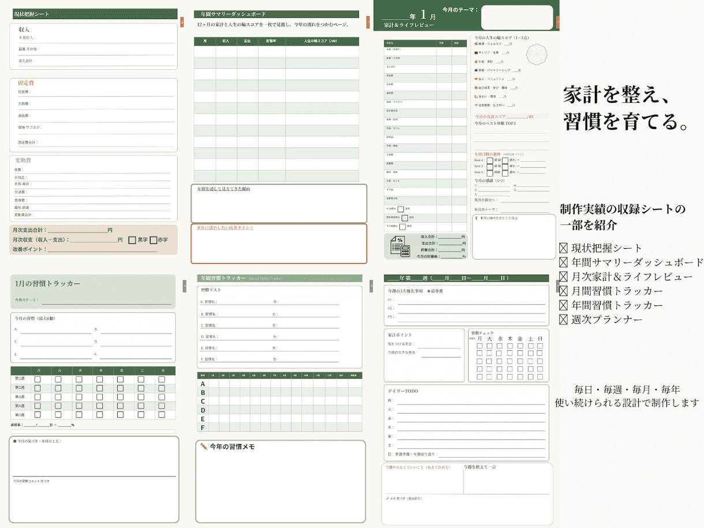
Task: Tick the checkbox beside 週次プランナー in the list
Action: tap(563, 319)
